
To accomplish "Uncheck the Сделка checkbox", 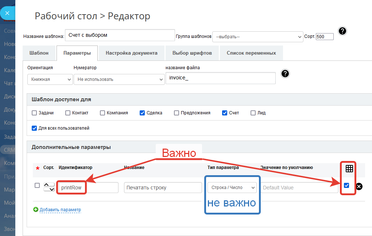I will pos(142,113).
